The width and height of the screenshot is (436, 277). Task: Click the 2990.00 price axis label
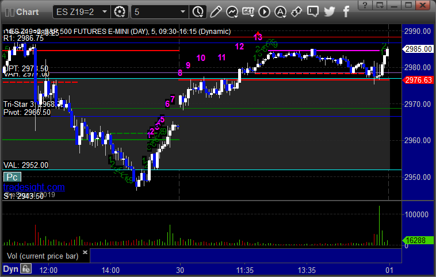418,31
